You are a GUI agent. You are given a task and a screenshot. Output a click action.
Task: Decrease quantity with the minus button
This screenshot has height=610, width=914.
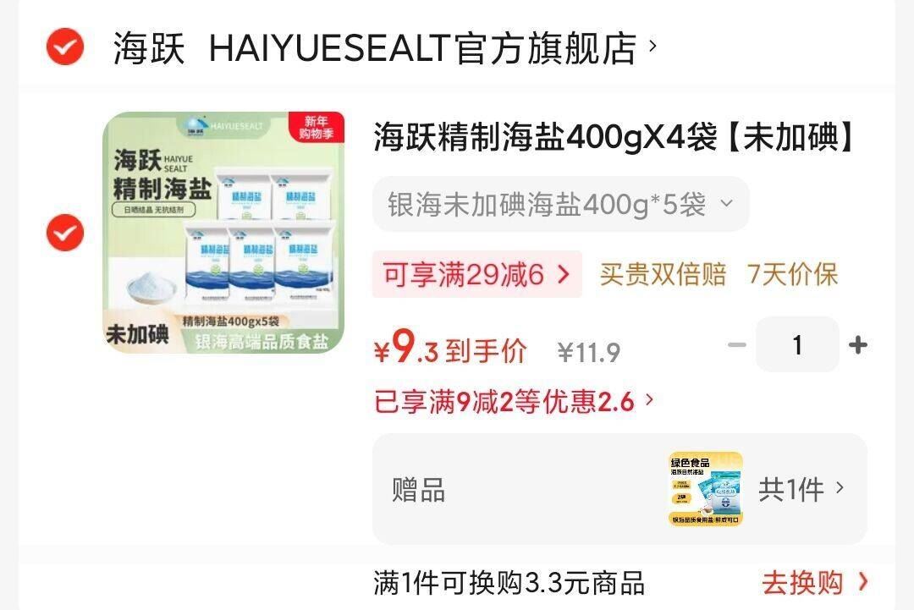tap(737, 345)
